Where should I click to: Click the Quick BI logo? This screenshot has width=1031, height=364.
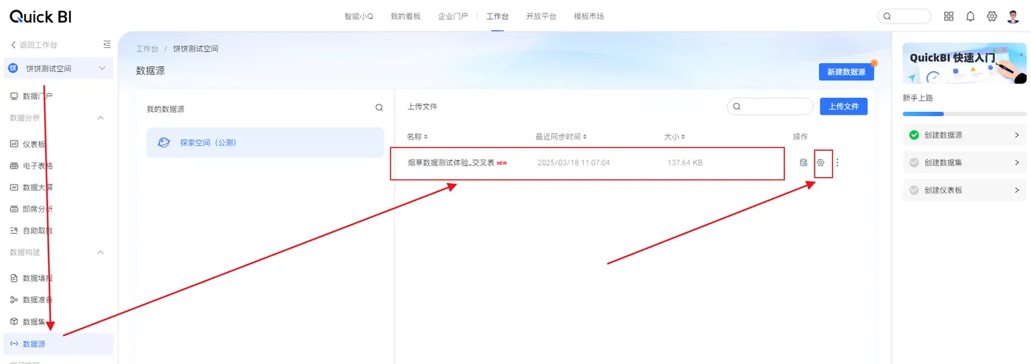tap(41, 16)
